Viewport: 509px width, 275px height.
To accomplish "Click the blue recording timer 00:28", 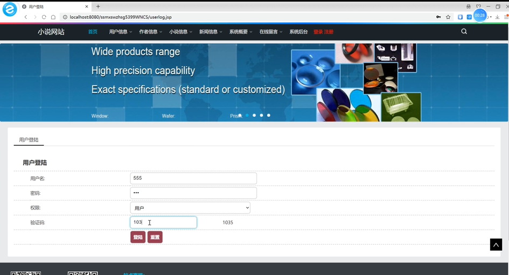I will (480, 15).
